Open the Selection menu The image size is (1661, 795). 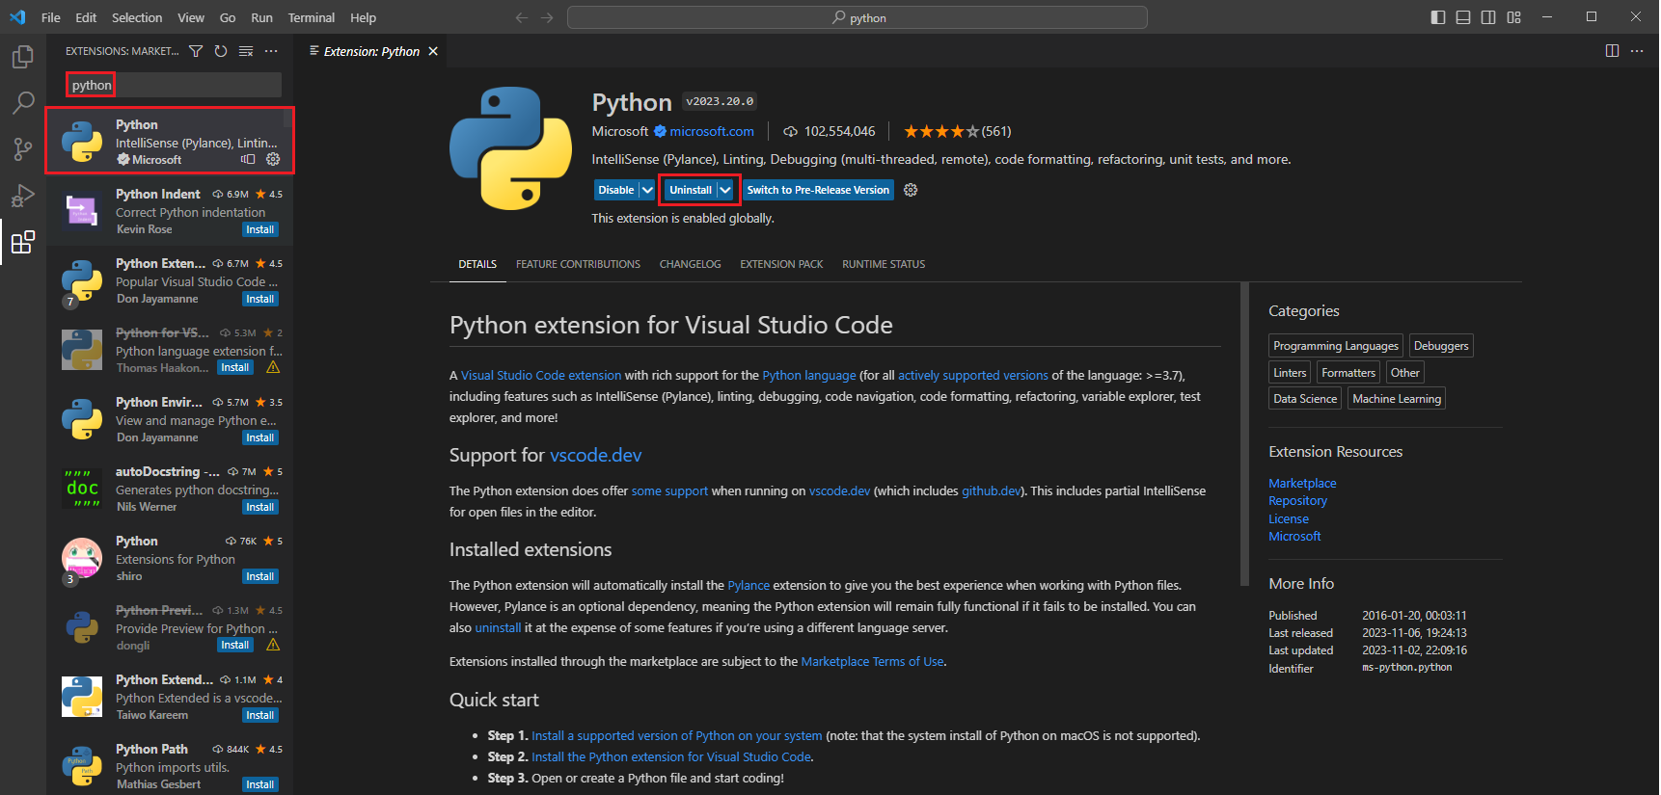[x=137, y=17]
